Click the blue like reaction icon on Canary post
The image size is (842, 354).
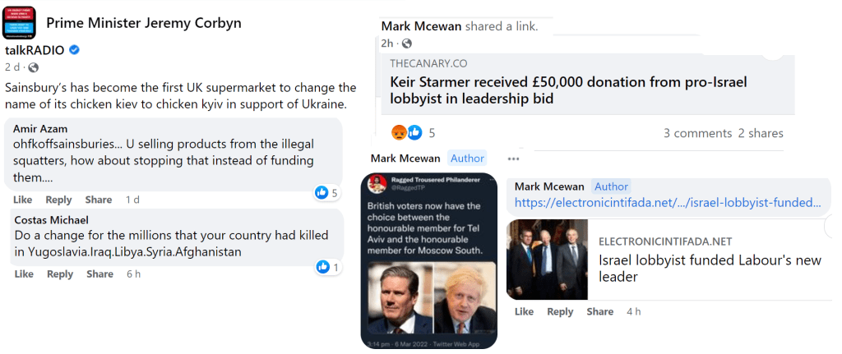point(414,132)
